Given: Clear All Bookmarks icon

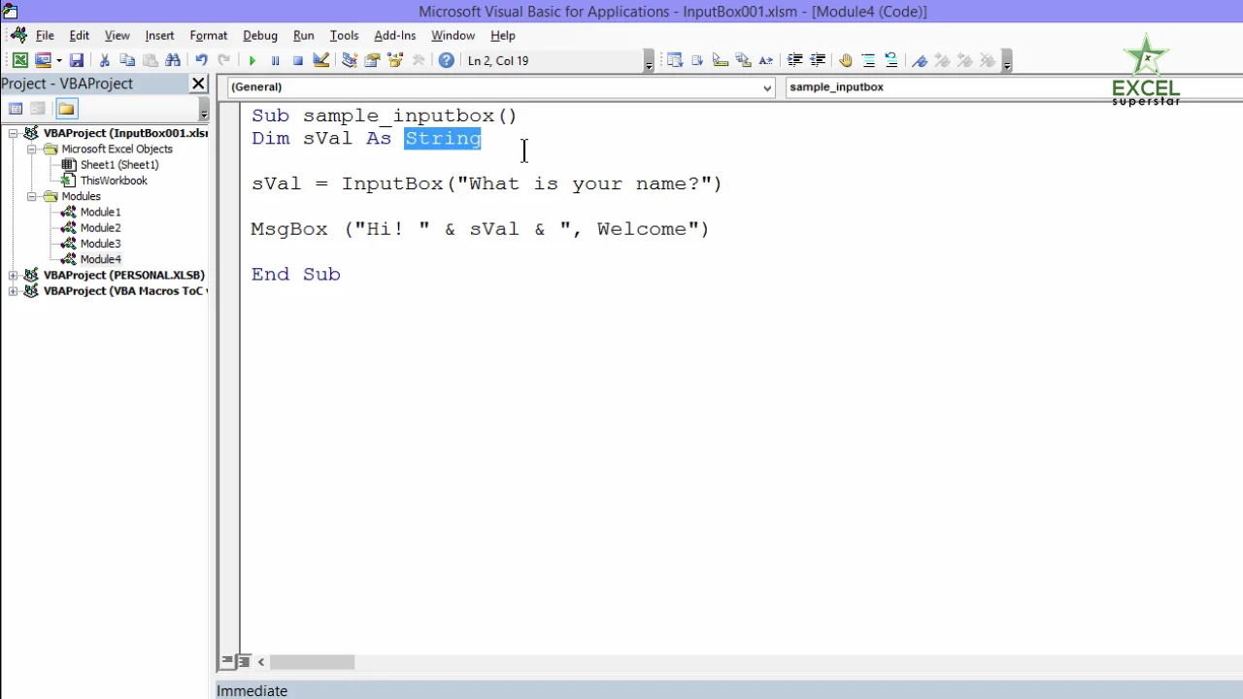Looking at the screenshot, I should [x=989, y=60].
